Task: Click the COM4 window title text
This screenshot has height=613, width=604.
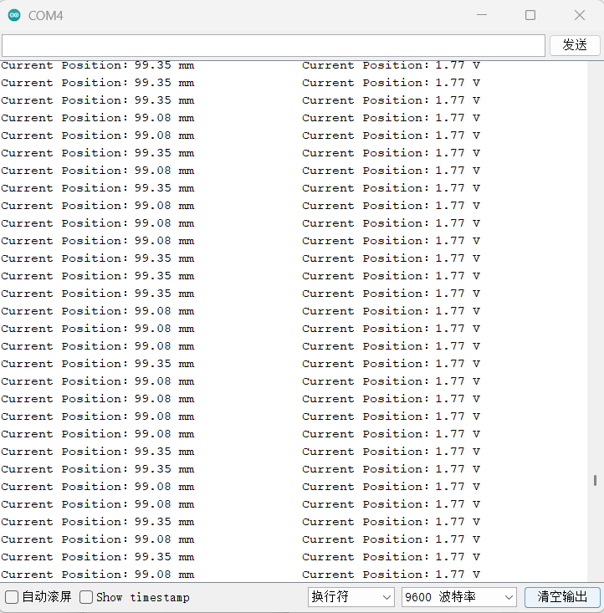Action: click(x=46, y=15)
